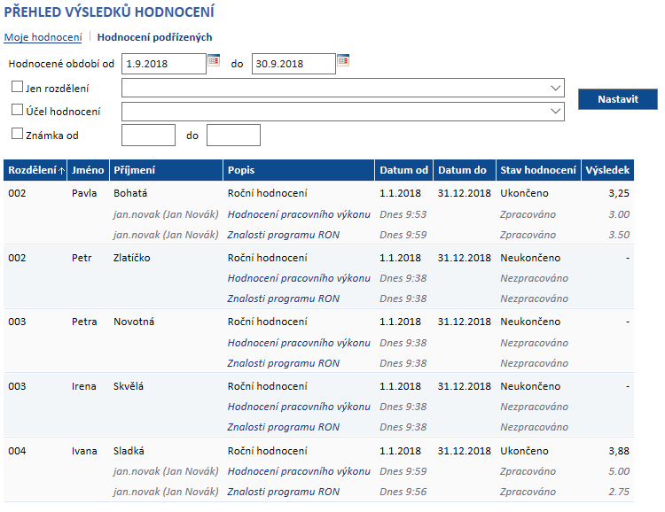Select Roční hodnocení row of Petr Zlatíčko
The width and height of the screenshot is (665, 512).
(318, 258)
